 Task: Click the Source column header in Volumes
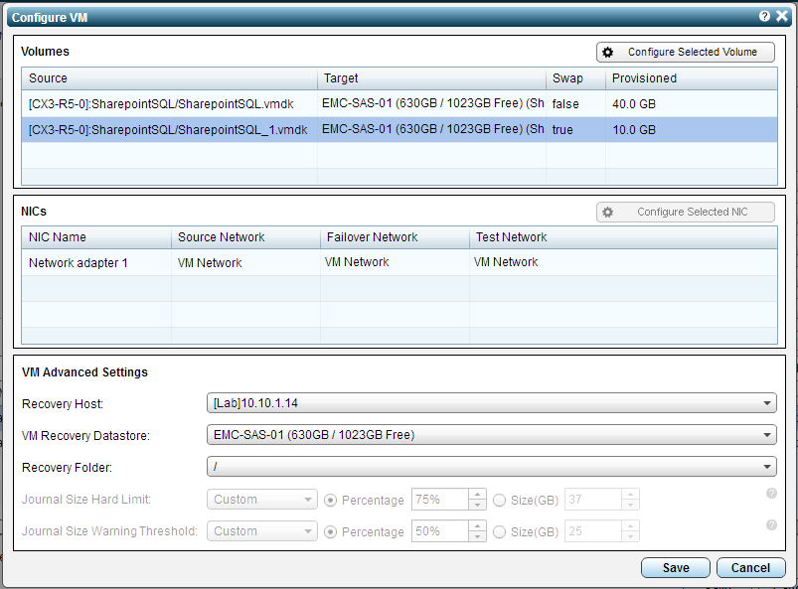pyautogui.click(x=169, y=78)
